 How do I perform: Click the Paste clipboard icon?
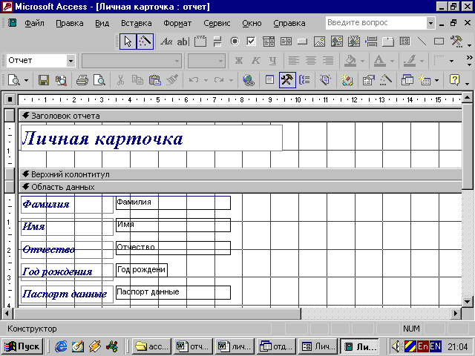click(154, 79)
